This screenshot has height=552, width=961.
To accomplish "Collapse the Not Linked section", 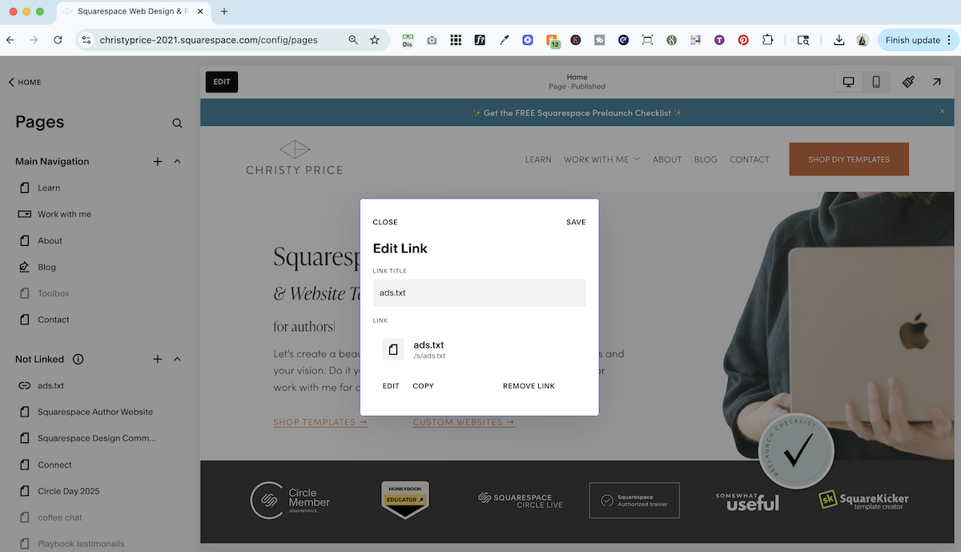I will pyautogui.click(x=177, y=359).
